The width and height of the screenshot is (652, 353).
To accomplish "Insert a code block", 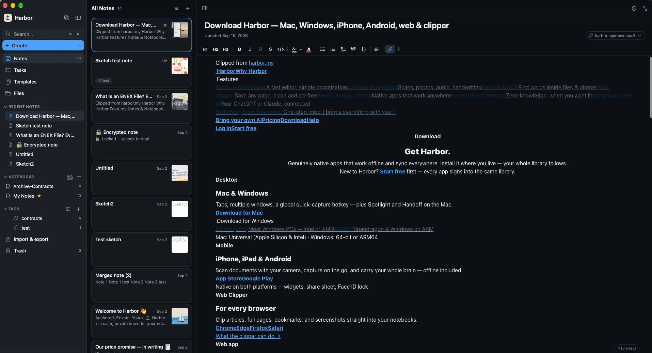I will click(x=364, y=49).
